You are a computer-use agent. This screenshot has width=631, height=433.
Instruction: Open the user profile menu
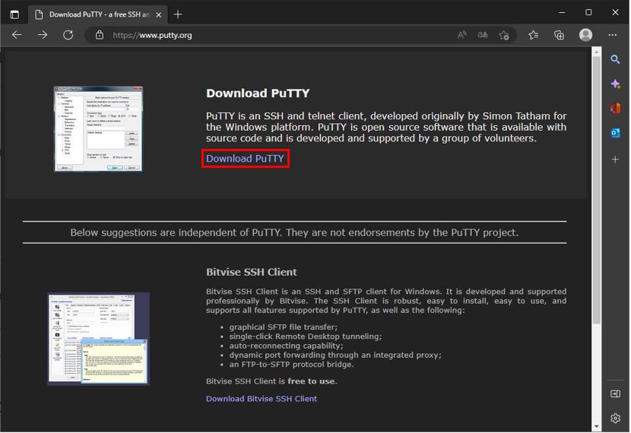coord(585,35)
